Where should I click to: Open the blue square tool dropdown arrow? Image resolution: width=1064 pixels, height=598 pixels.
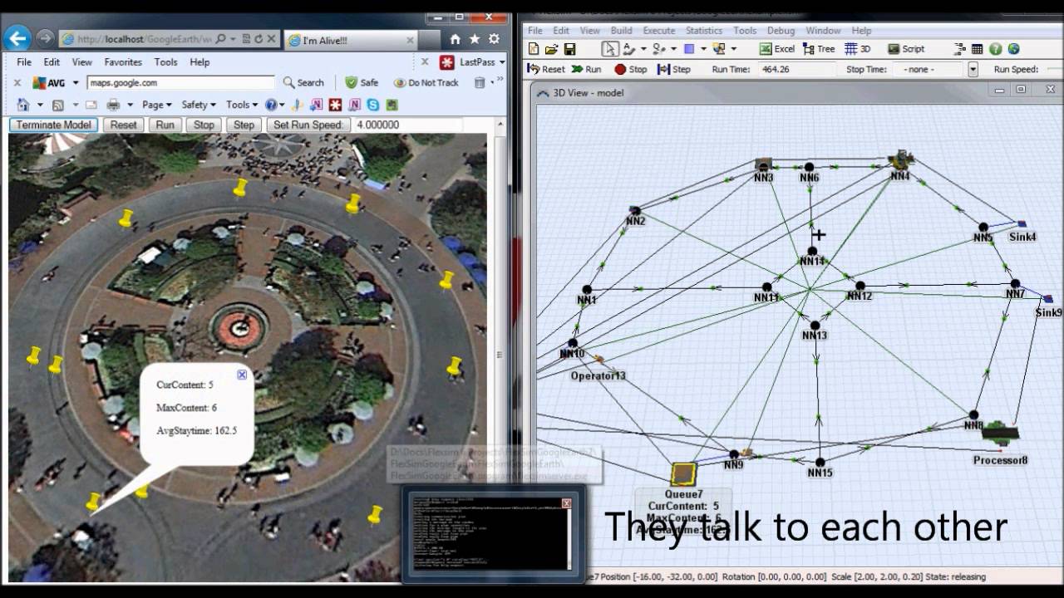704,49
